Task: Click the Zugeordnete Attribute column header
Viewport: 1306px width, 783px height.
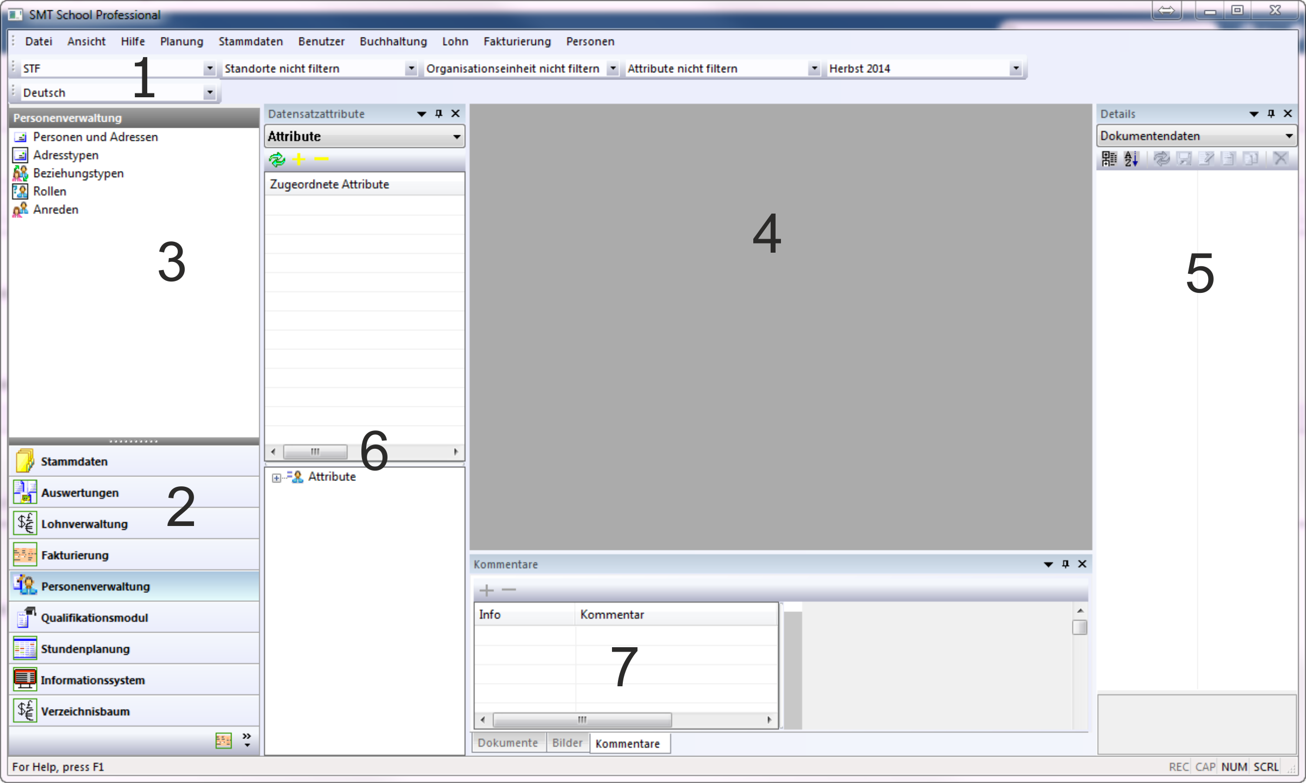Action: pos(329,184)
